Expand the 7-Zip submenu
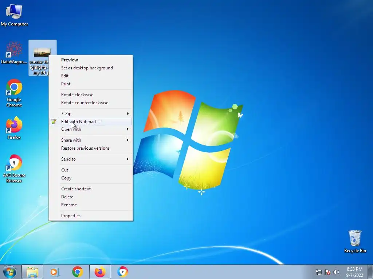 91,114
